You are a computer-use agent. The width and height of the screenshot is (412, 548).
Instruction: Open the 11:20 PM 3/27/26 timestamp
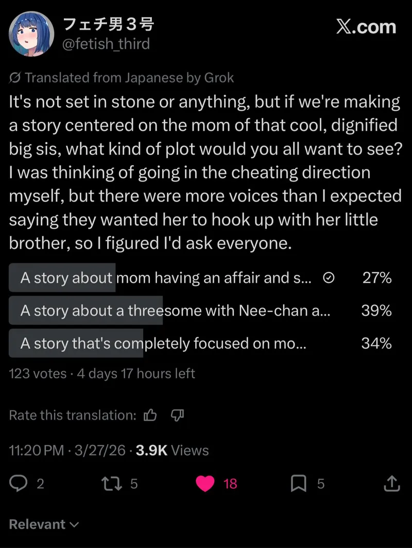click(x=67, y=451)
